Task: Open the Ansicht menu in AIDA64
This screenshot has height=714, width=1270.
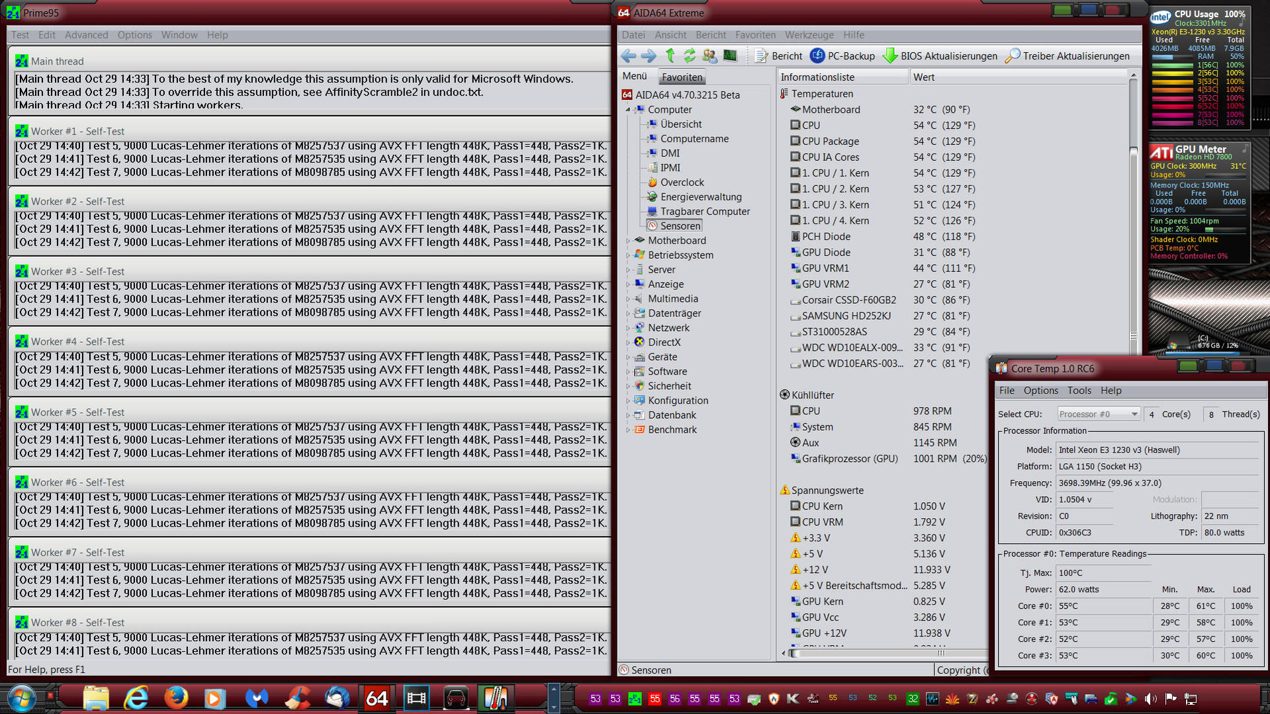Action: pyautogui.click(x=670, y=35)
